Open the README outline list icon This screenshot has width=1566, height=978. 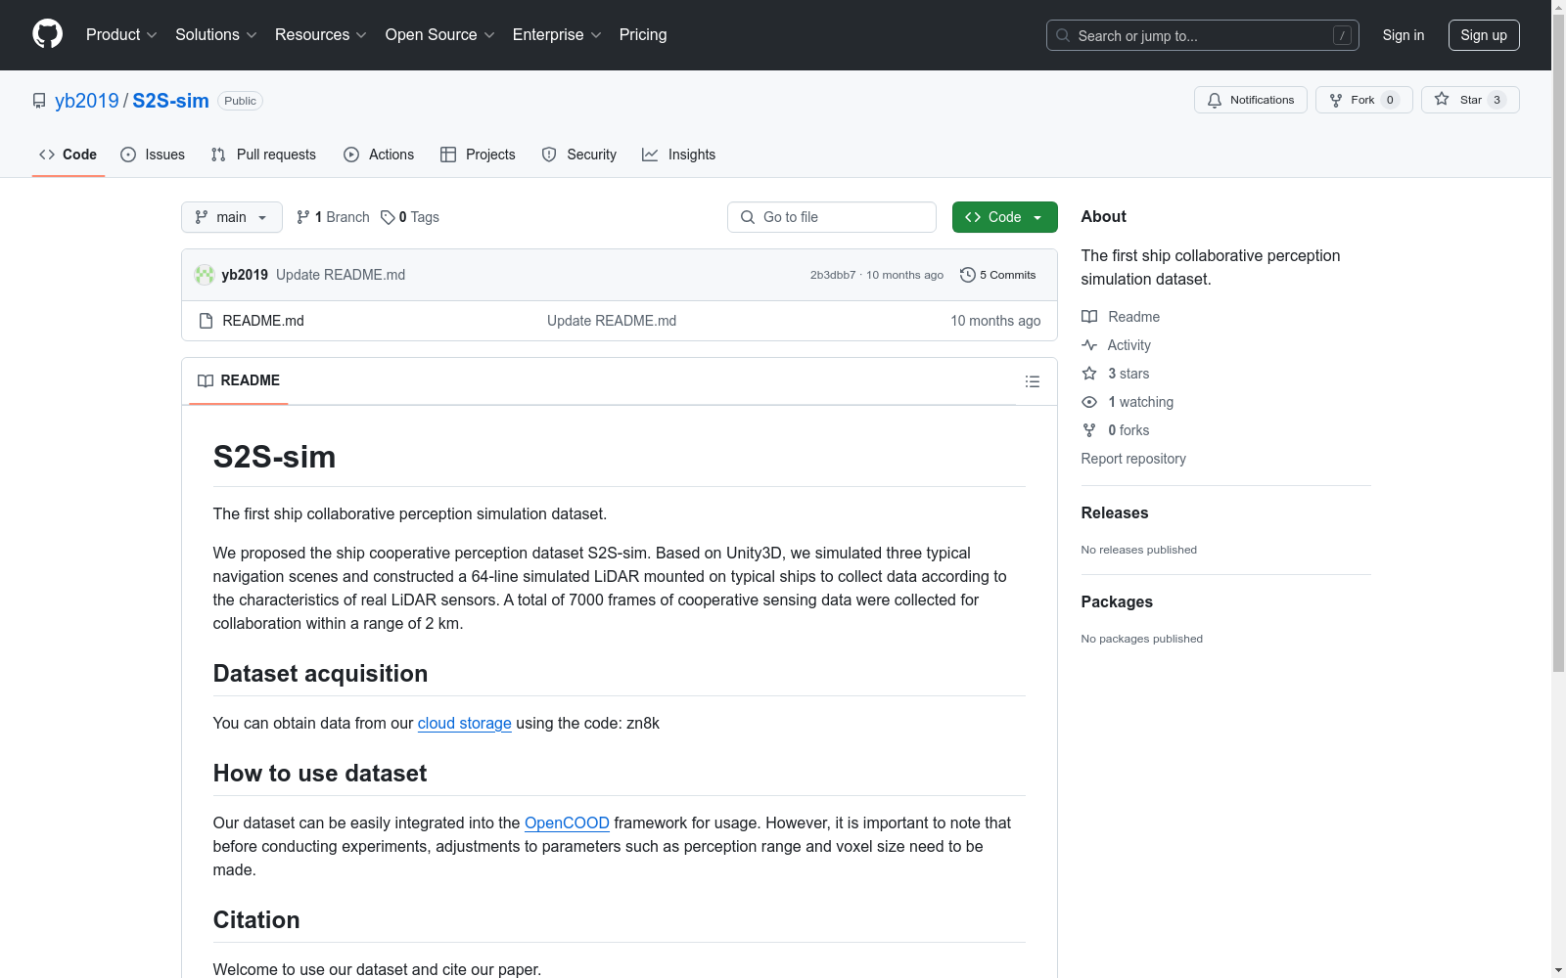coord(1033,381)
